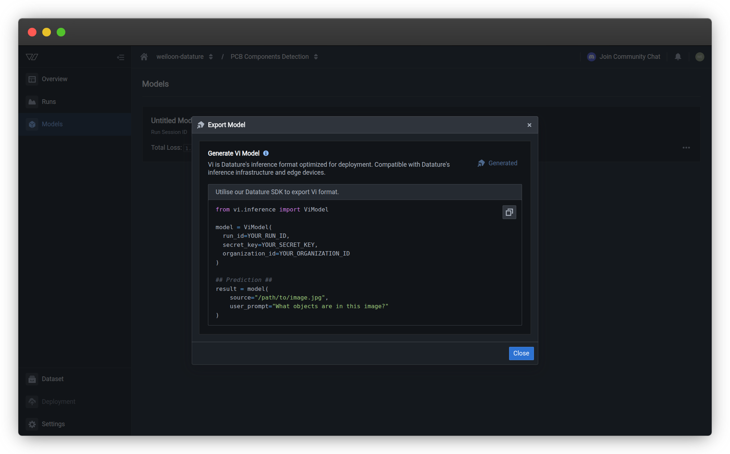730x454 pixels.
Task: Open Runs in the sidebar
Action: point(48,102)
